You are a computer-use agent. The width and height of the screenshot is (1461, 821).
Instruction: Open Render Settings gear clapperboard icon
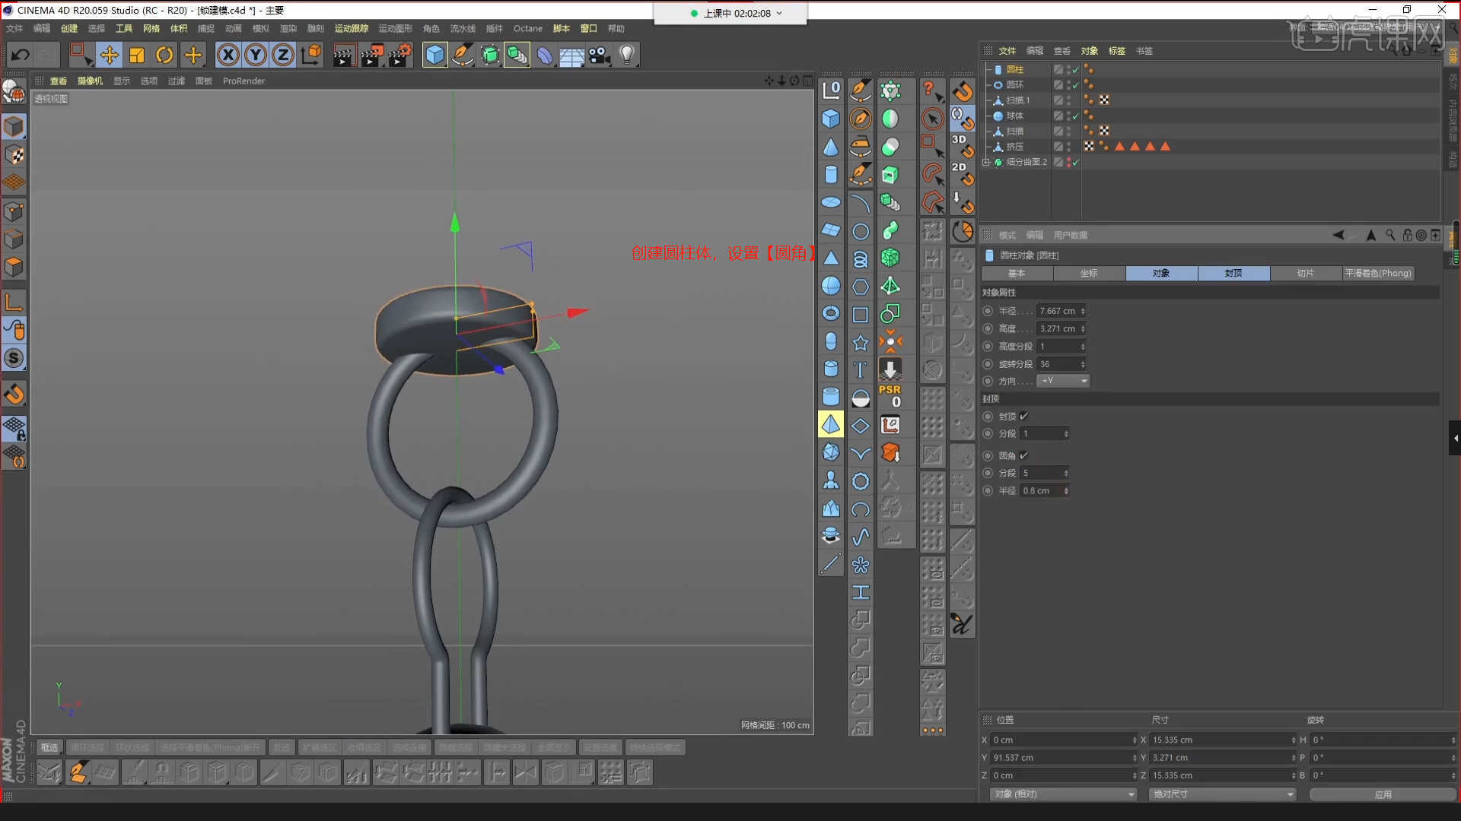(x=400, y=55)
